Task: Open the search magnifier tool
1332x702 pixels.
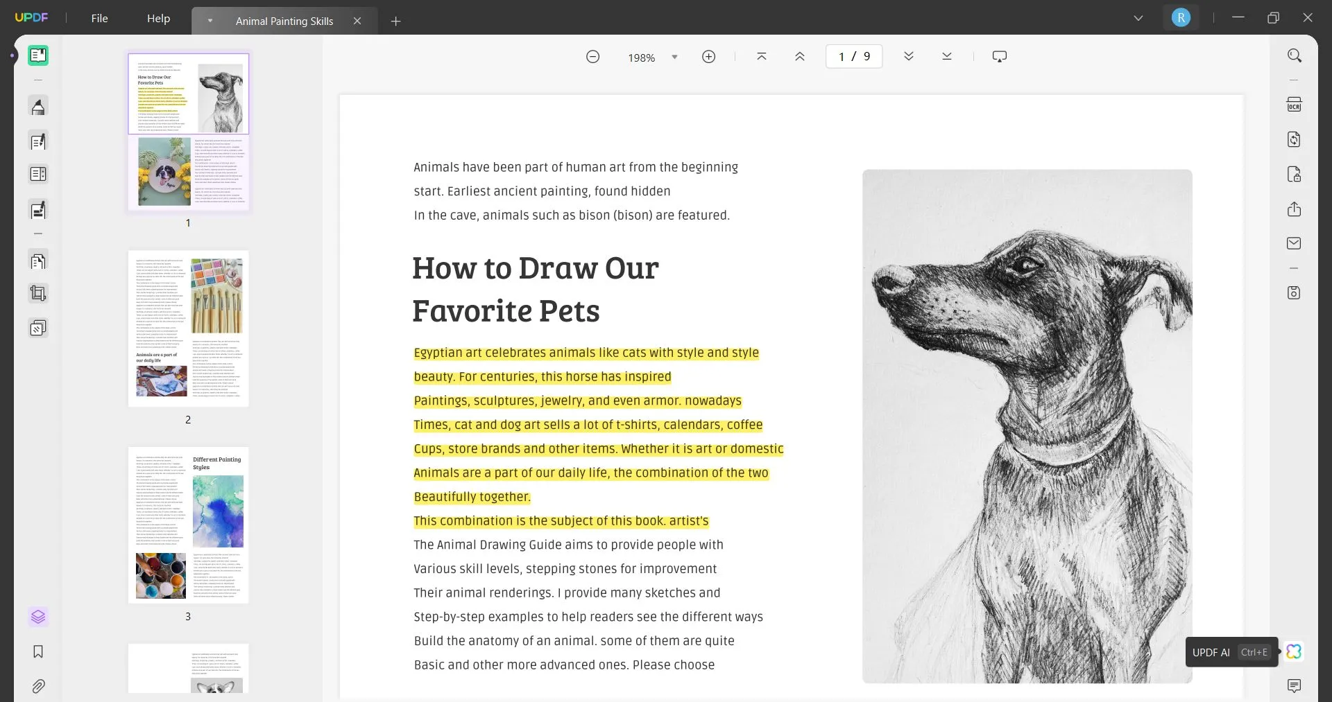Action: click(1294, 55)
